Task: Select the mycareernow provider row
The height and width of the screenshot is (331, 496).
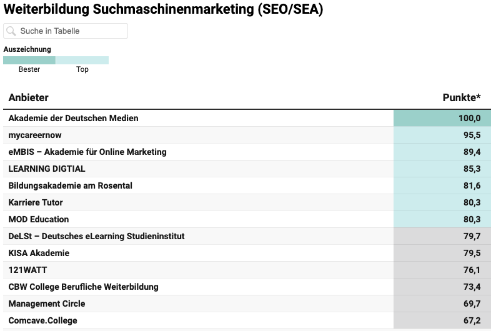Action: coord(35,135)
